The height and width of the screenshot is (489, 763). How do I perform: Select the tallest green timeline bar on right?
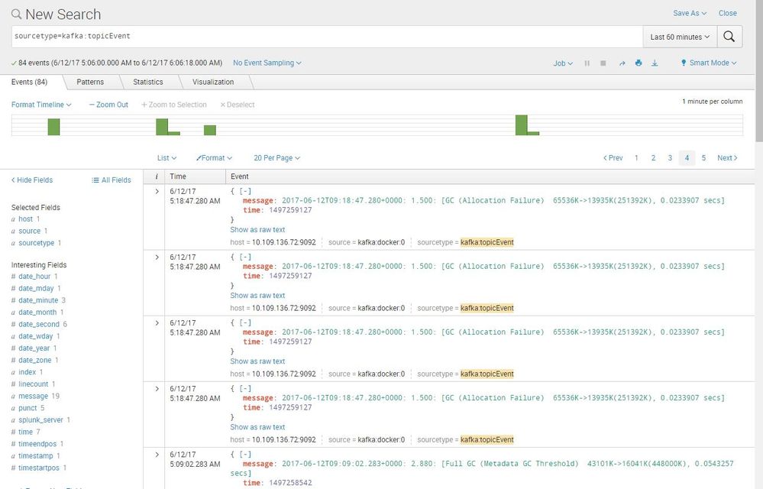pyautogui.click(x=521, y=125)
